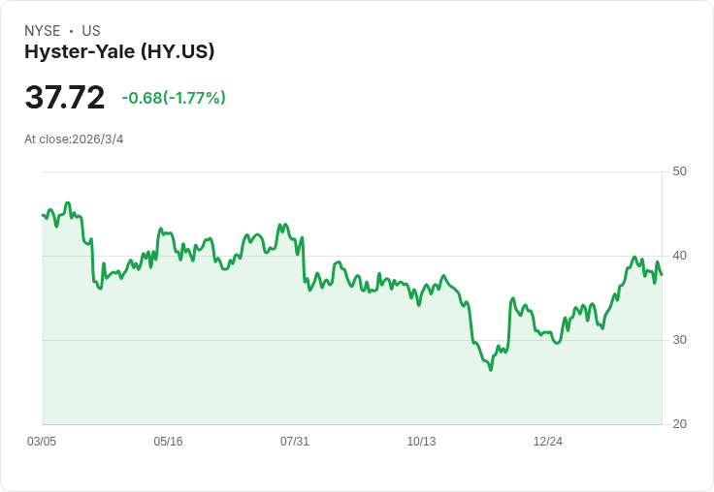
Task: Click the 40 y-axis label
Action: [x=679, y=256]
